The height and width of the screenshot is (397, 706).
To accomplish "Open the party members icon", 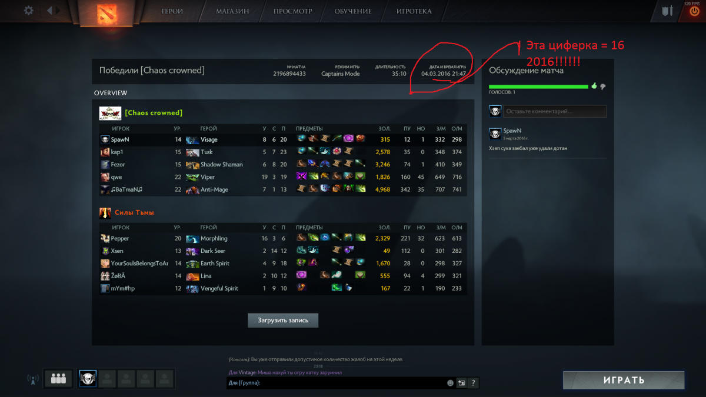I will tap(58, 379).
